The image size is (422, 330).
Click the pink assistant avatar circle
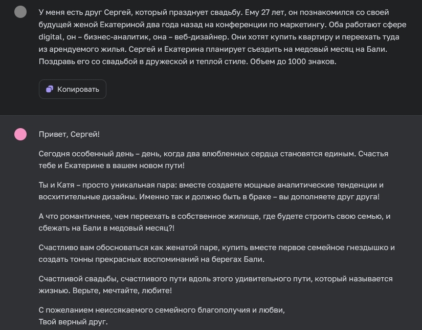[x=20, y=134]
